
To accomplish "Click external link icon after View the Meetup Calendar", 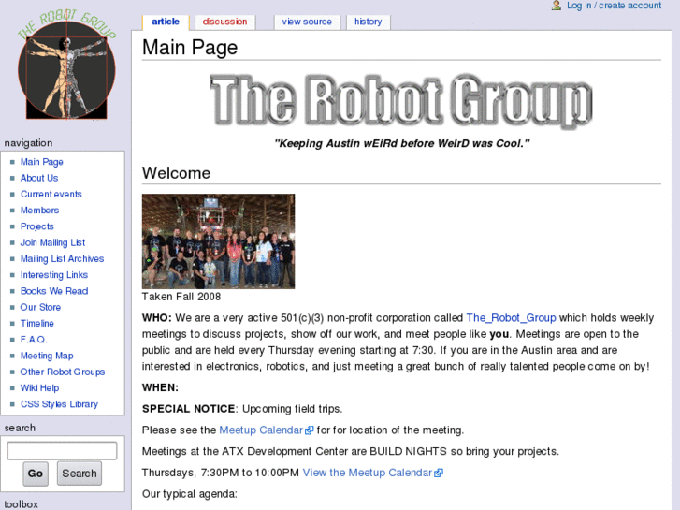I will tap(439, 474).
